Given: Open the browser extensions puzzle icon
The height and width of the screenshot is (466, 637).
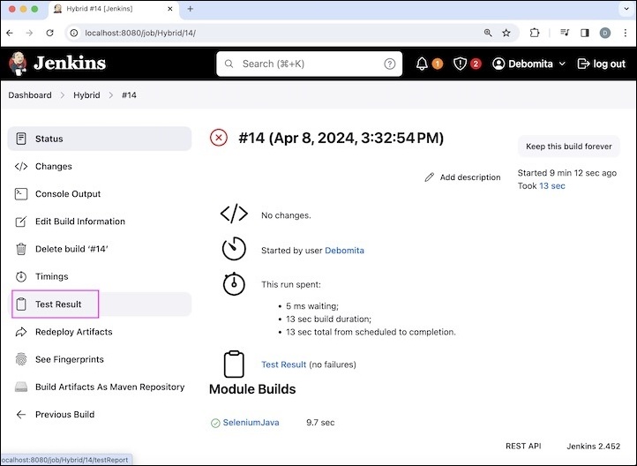Looking at the screenshot, I should [535, 33].
